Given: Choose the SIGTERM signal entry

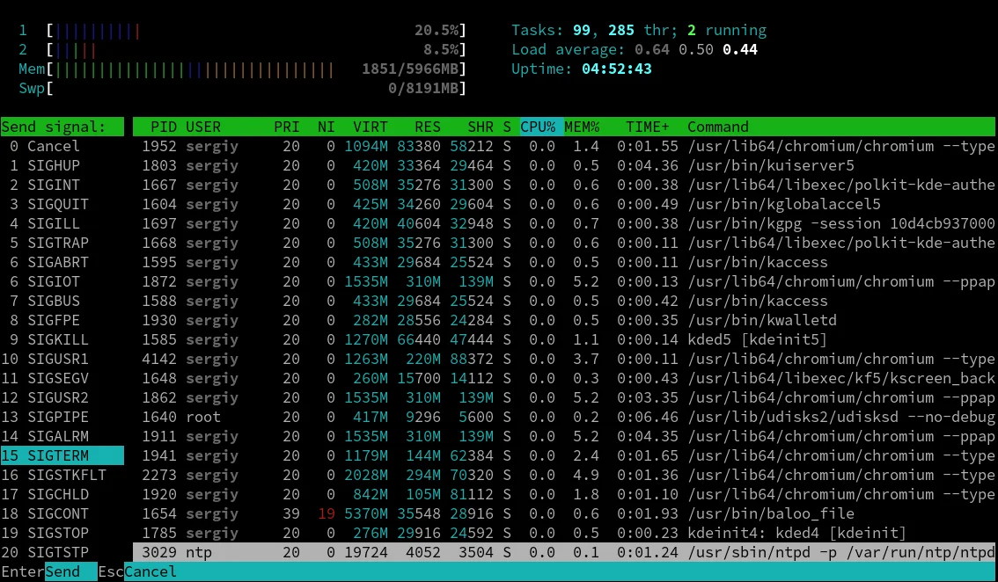Looking at the screenshot, I should point(58,455).
